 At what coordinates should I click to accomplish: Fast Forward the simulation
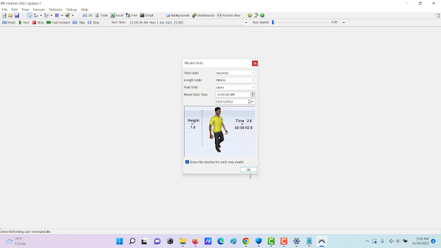point(58,23)
